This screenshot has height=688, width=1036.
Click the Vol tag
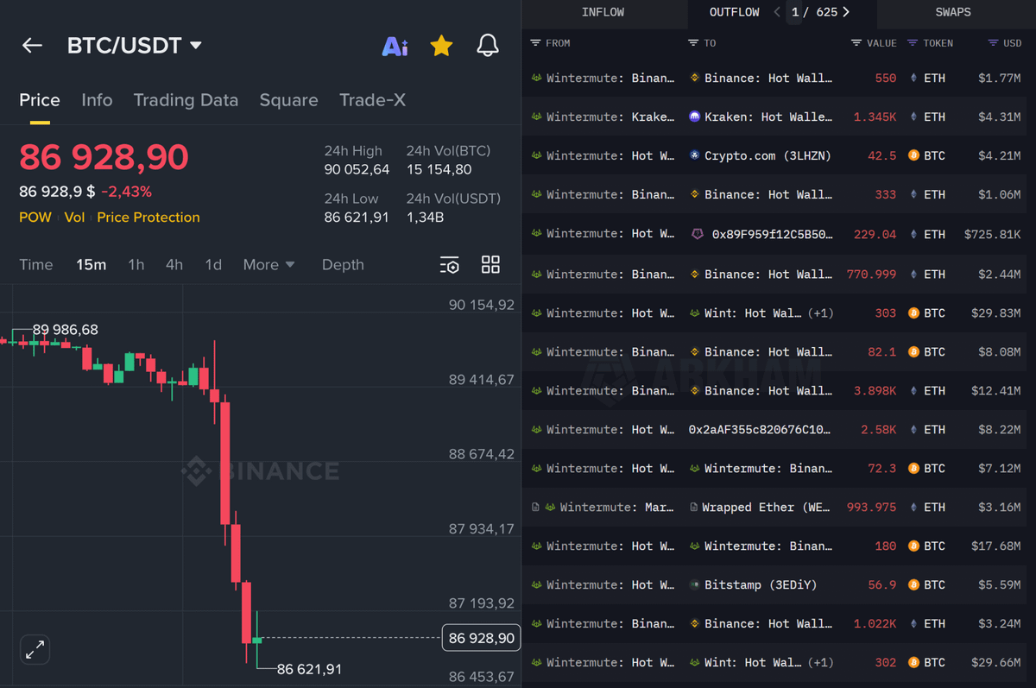point(74,218)
